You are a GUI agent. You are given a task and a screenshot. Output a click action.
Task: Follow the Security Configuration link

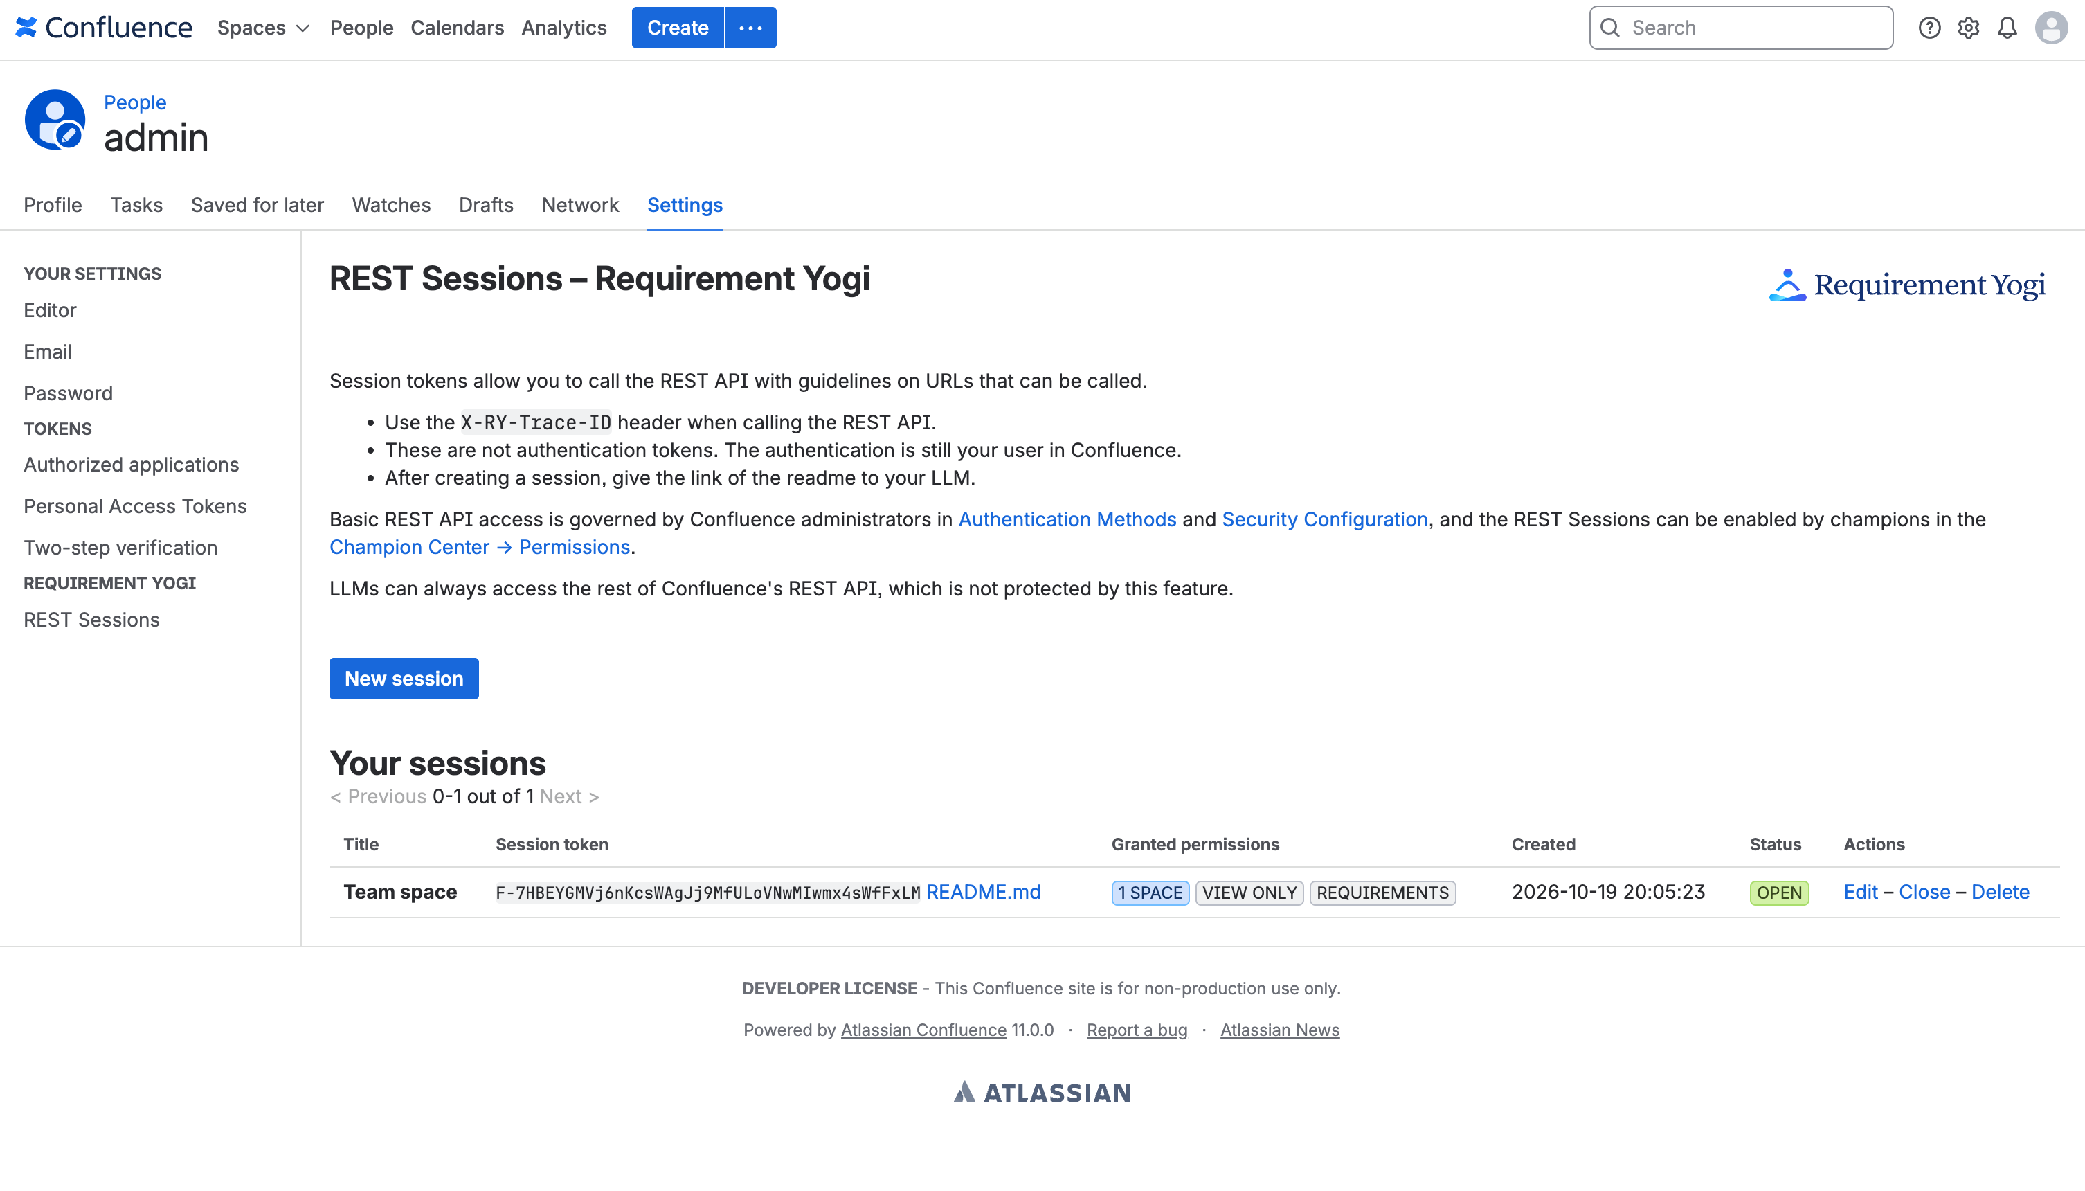pos(1325,519)
